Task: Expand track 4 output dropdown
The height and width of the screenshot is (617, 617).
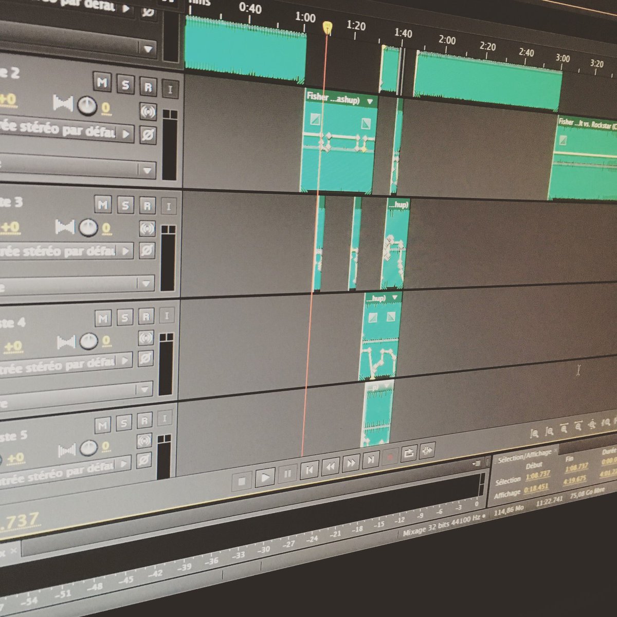Action: click(145, 389)
